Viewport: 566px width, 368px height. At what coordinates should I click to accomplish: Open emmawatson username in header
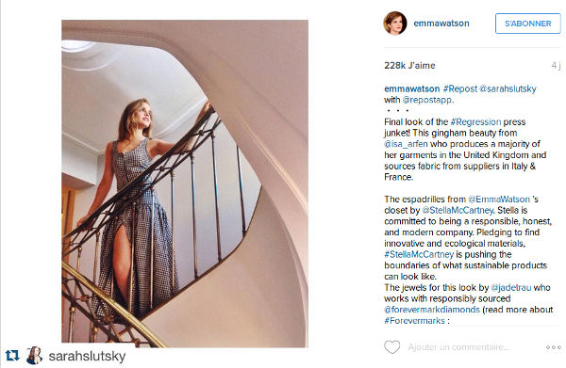(441, 24)
